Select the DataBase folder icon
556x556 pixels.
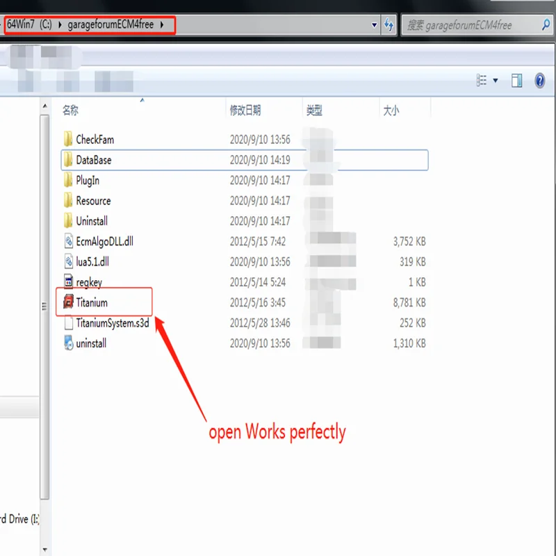(68, 160)
